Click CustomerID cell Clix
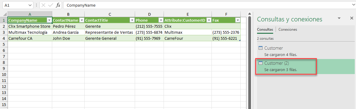 [x=188, y=26]
